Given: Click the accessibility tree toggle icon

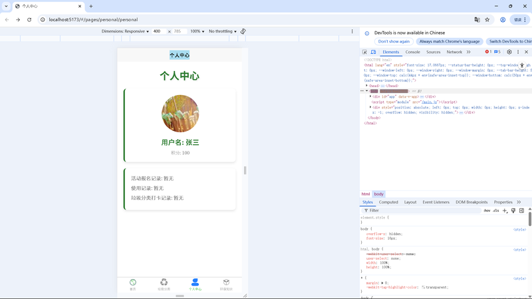Looking at the screenshot, I should (522, 65).
